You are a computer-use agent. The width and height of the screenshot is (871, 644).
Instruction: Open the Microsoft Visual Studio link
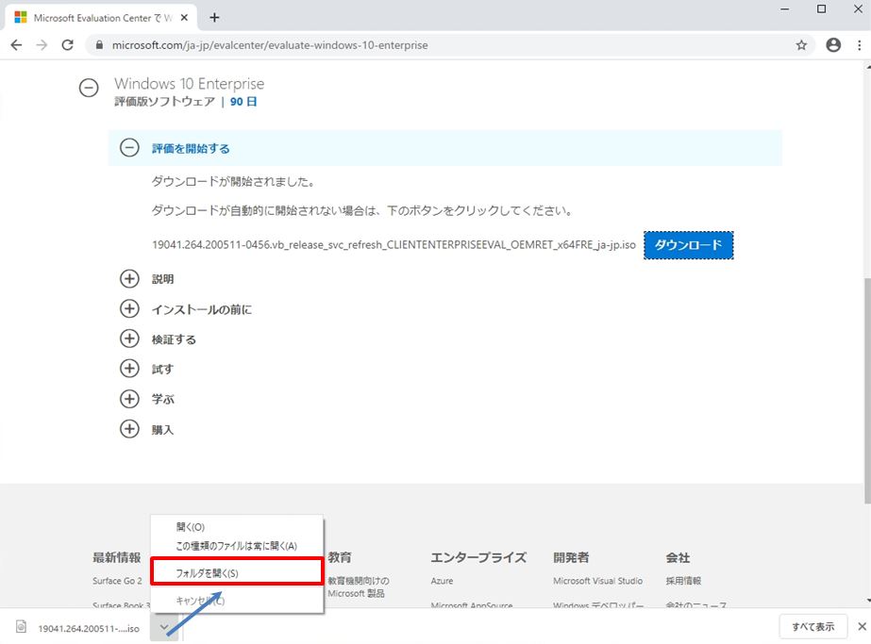click(x=597, y=581)
